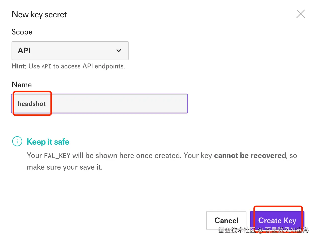Select the Keep it safe heading

point(48,142)
